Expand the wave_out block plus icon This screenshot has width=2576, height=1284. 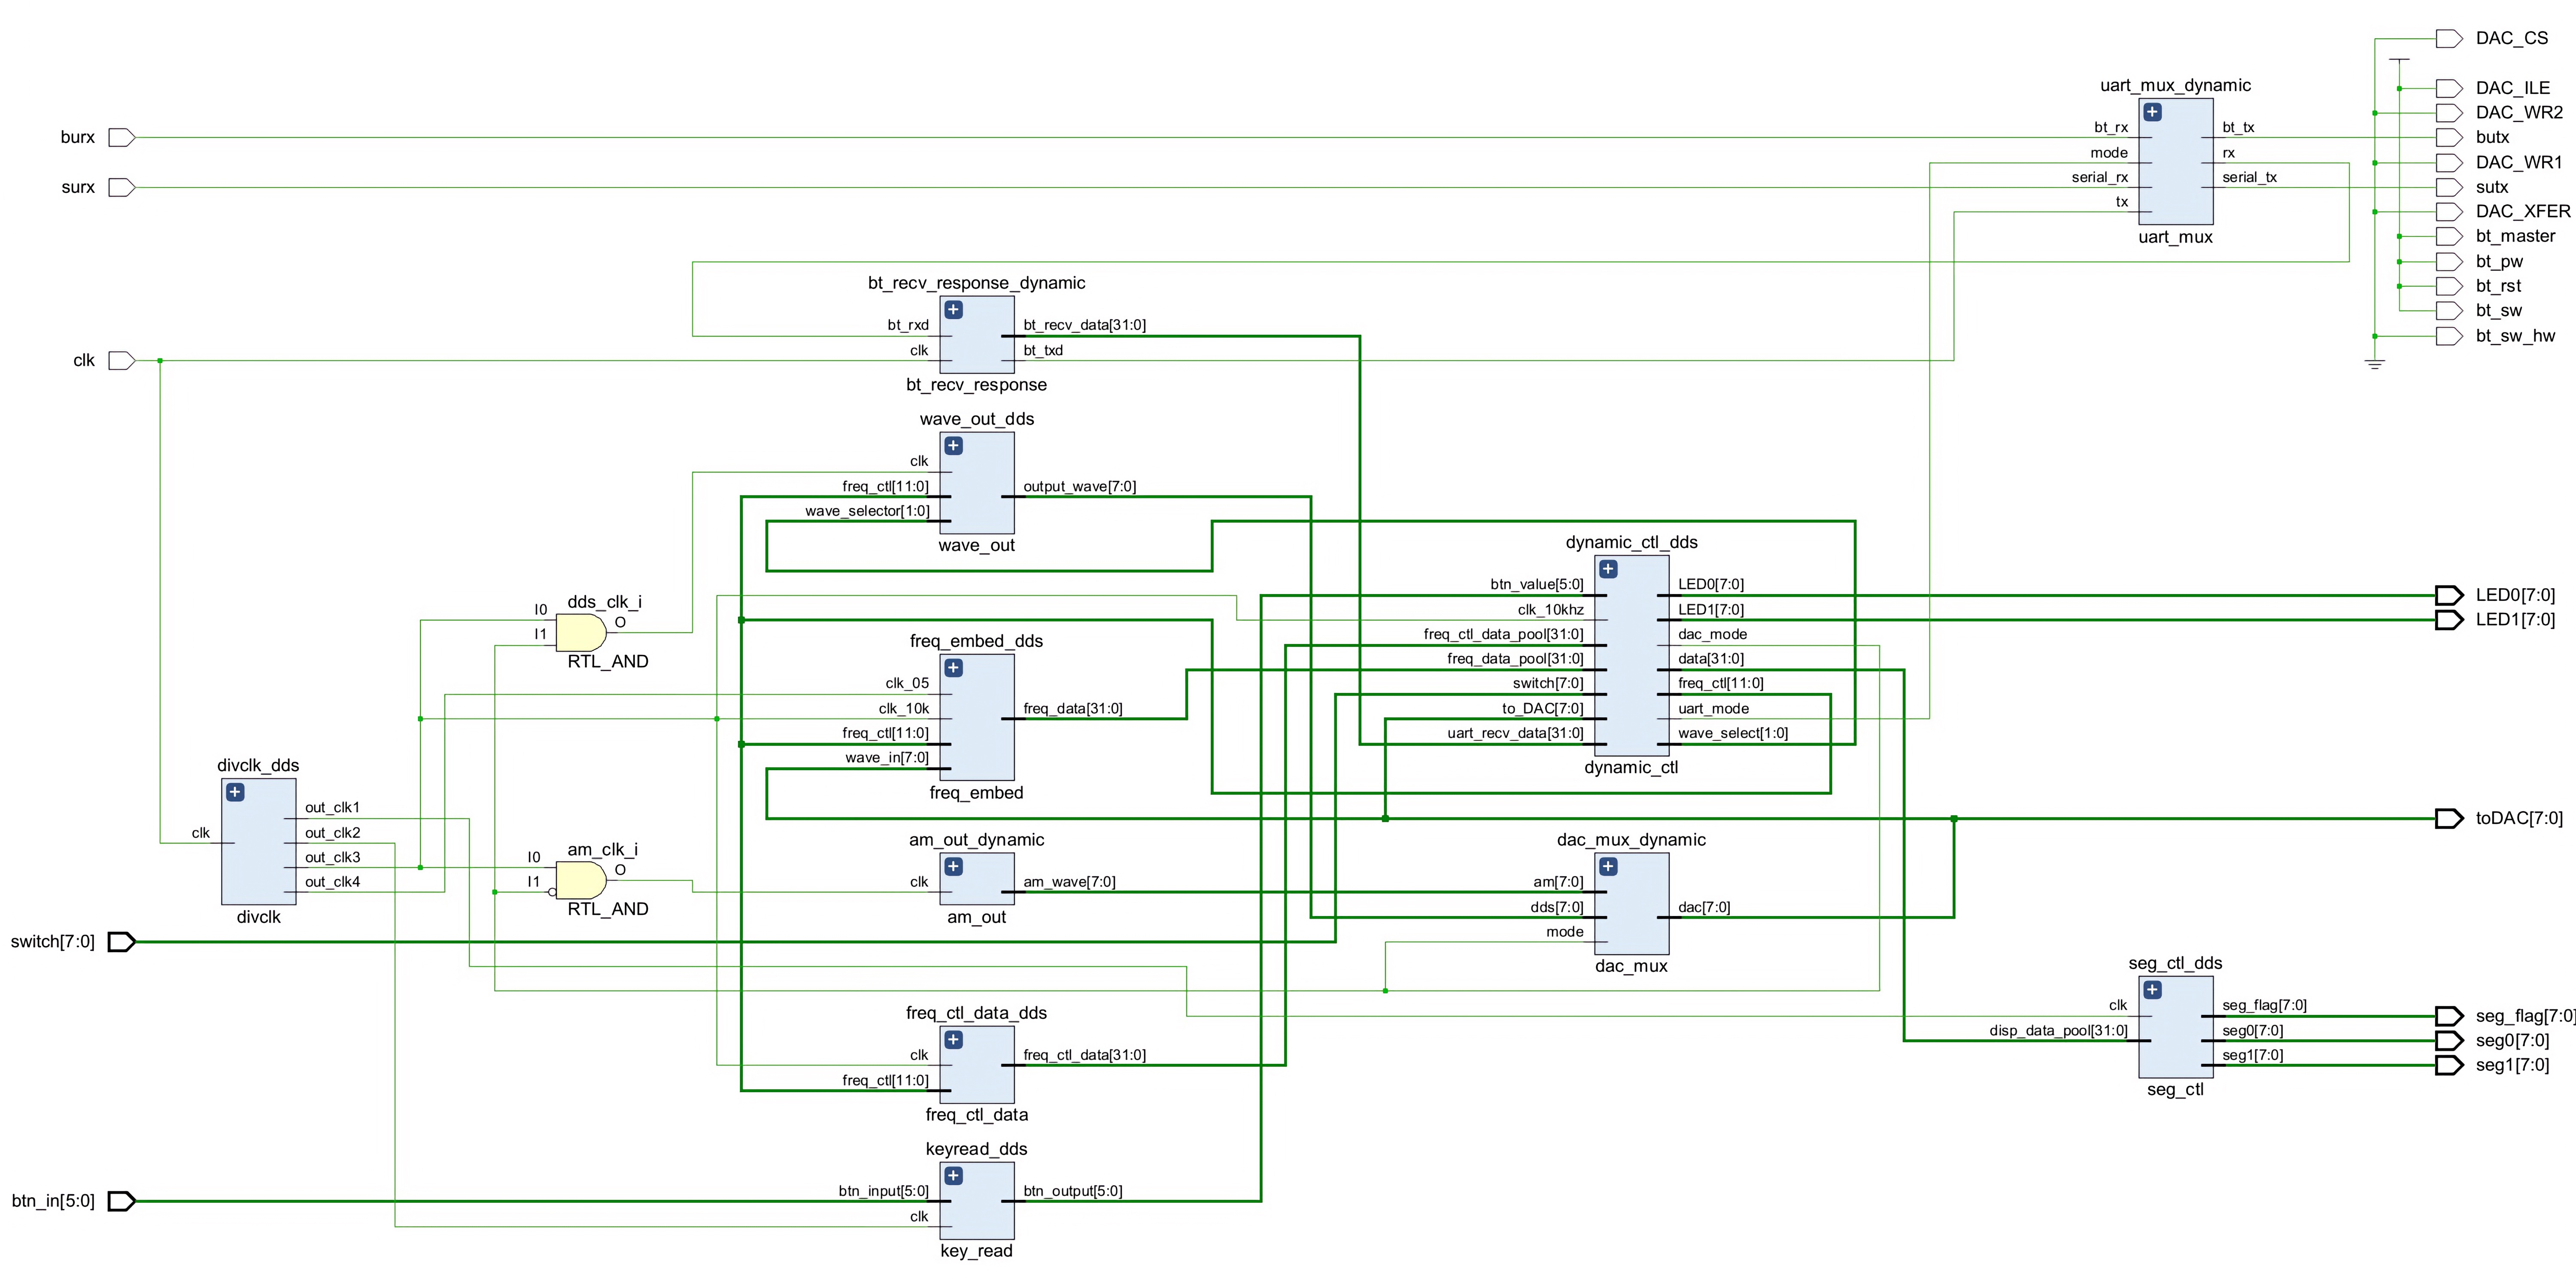point(954,446)
